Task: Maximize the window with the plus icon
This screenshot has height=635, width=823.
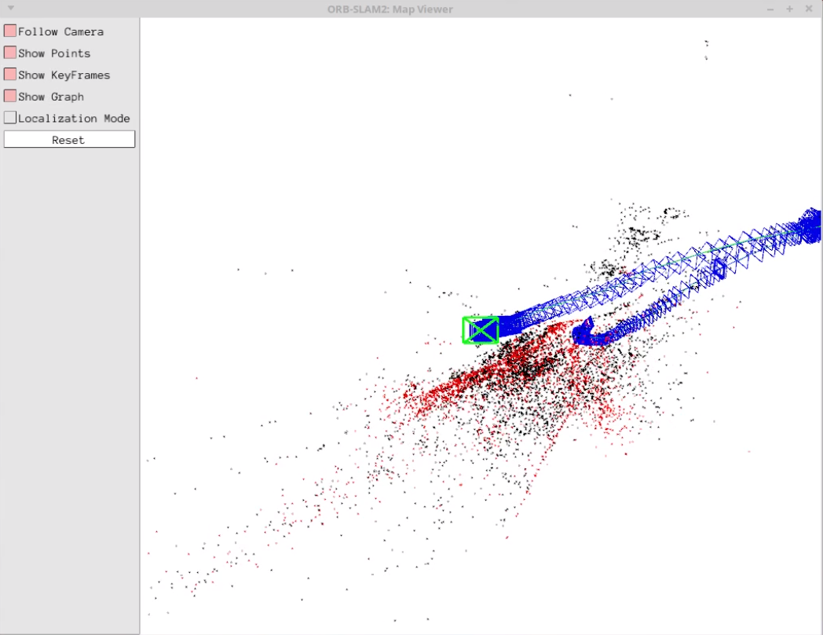Action: tap(789, 9)
